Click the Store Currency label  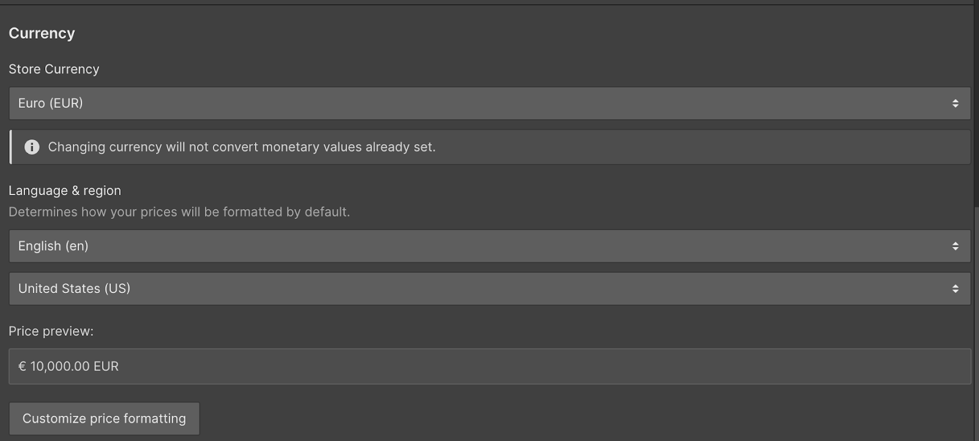(x=54, y=69)
